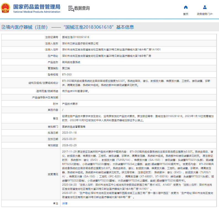Screen dimensions: 219x209
Task: Click the 审批部门 row label
Action: tap(53, 127)
